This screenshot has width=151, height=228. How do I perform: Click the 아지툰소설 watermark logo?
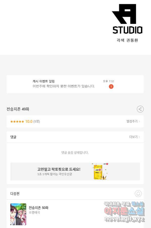(124, 211)
